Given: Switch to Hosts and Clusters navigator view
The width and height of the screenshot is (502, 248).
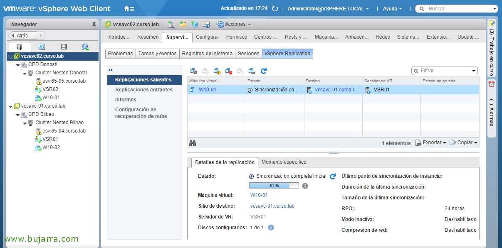Looking at the screenshot, I should 20,47.
